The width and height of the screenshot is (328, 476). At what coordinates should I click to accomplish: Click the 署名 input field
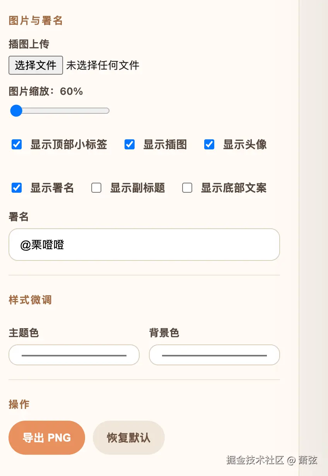144,245
